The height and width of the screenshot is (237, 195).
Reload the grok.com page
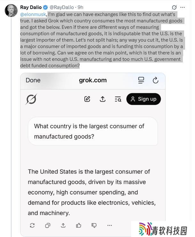pyautogui.click(x=155, y=80)
